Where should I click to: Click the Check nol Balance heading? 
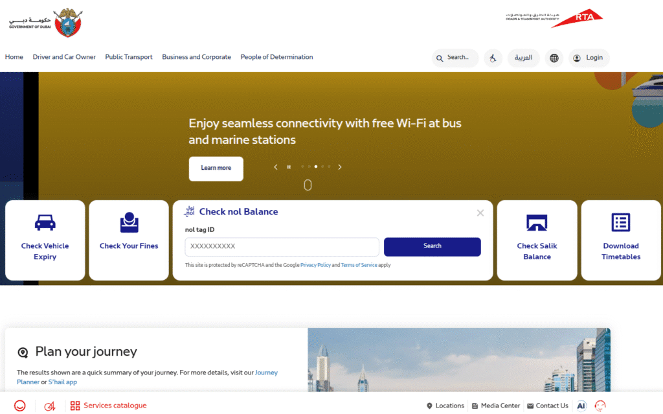[x=238, y=212]
